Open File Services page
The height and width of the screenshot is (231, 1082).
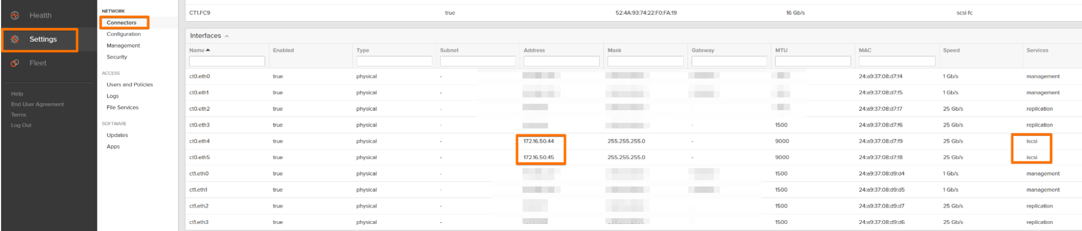122,107
